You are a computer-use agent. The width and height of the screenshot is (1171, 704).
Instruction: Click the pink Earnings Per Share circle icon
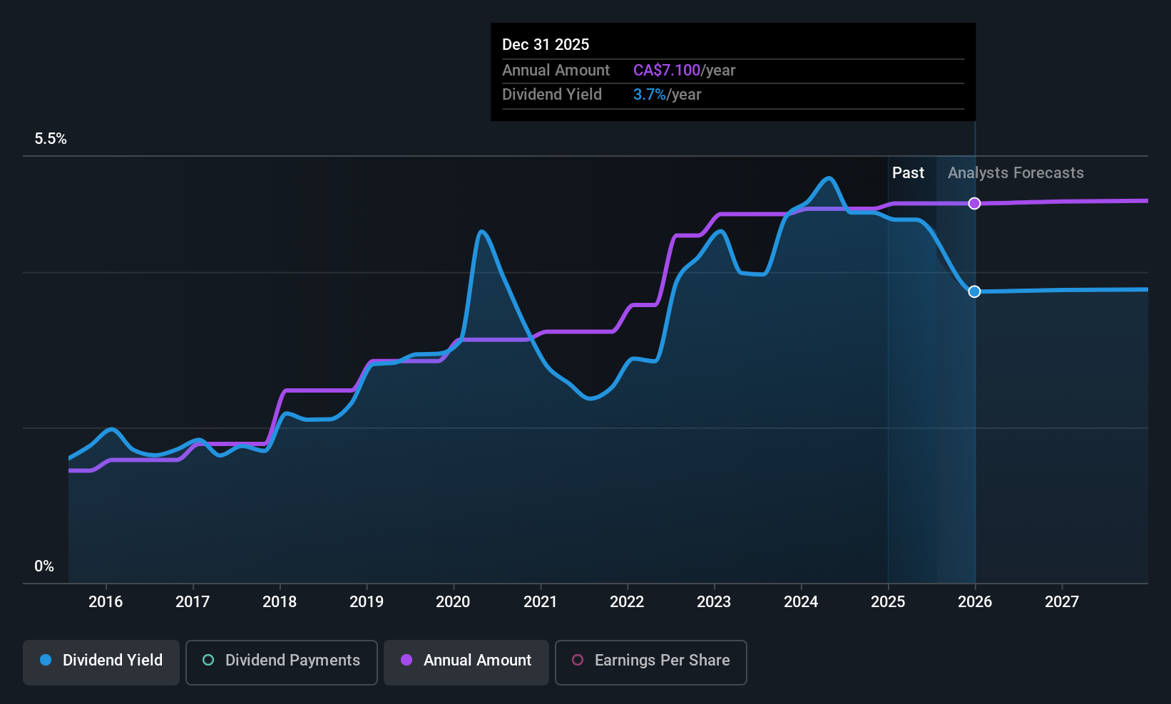pyautogui.click(x=577, y=661)
